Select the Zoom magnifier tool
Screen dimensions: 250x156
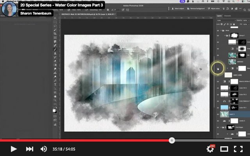[x=55, y=100]
